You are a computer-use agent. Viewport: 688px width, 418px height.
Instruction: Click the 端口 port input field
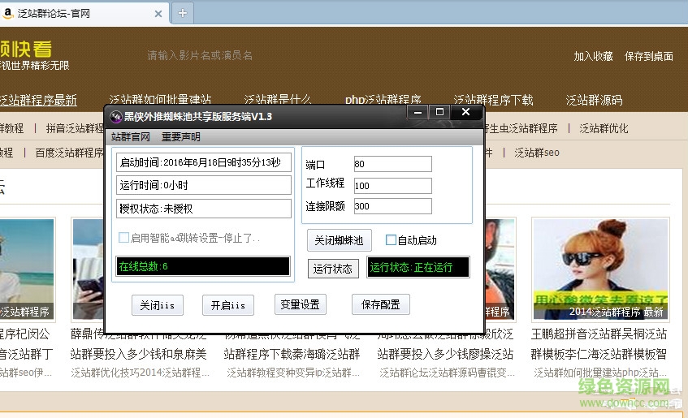pyautogui.click(x=392, y=165)
